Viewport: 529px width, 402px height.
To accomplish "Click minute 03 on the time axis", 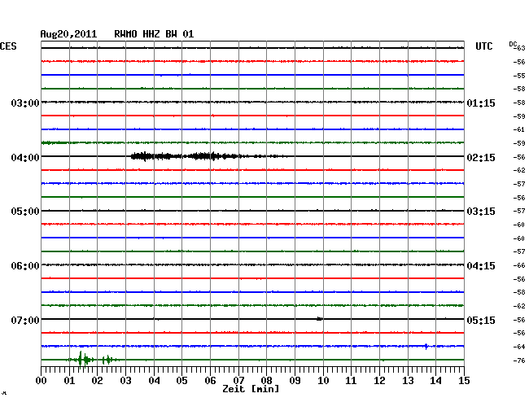I will coord(125,381).
